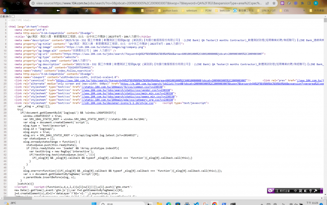This screenshot has width=327, height=205.
Task: Toggle the browser side panel icon
Action: [309, 3]
